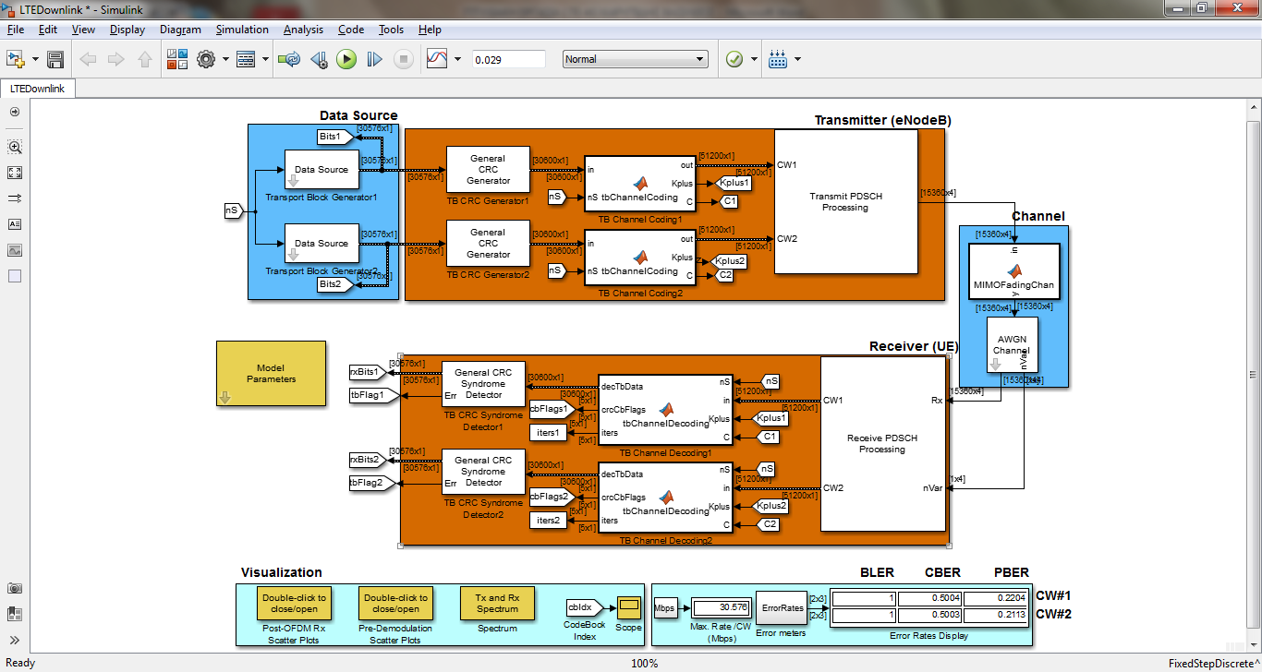Click the New Model toolbar icon
Image resolution: width=1262 pixels, height=672 pixels.
16,59
